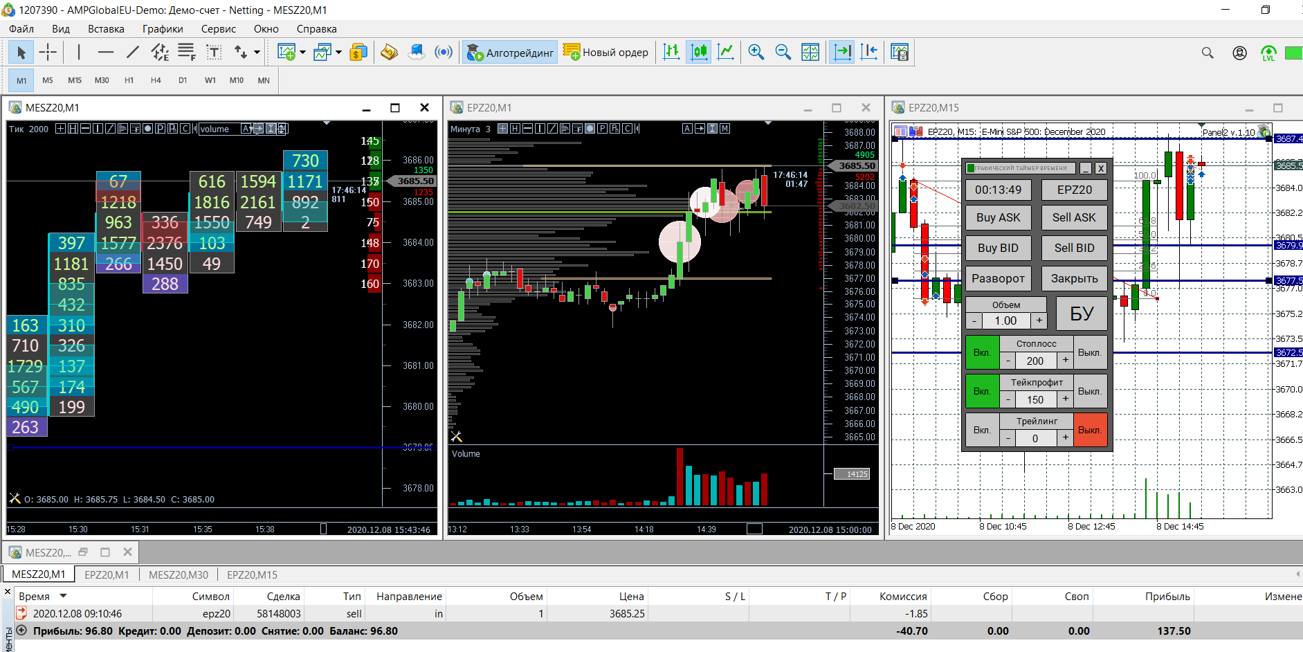This screenshot has height=652, width=1303.
Task: Switch to the MESZ20,M30 chart tab
Action: pos(179,574)
